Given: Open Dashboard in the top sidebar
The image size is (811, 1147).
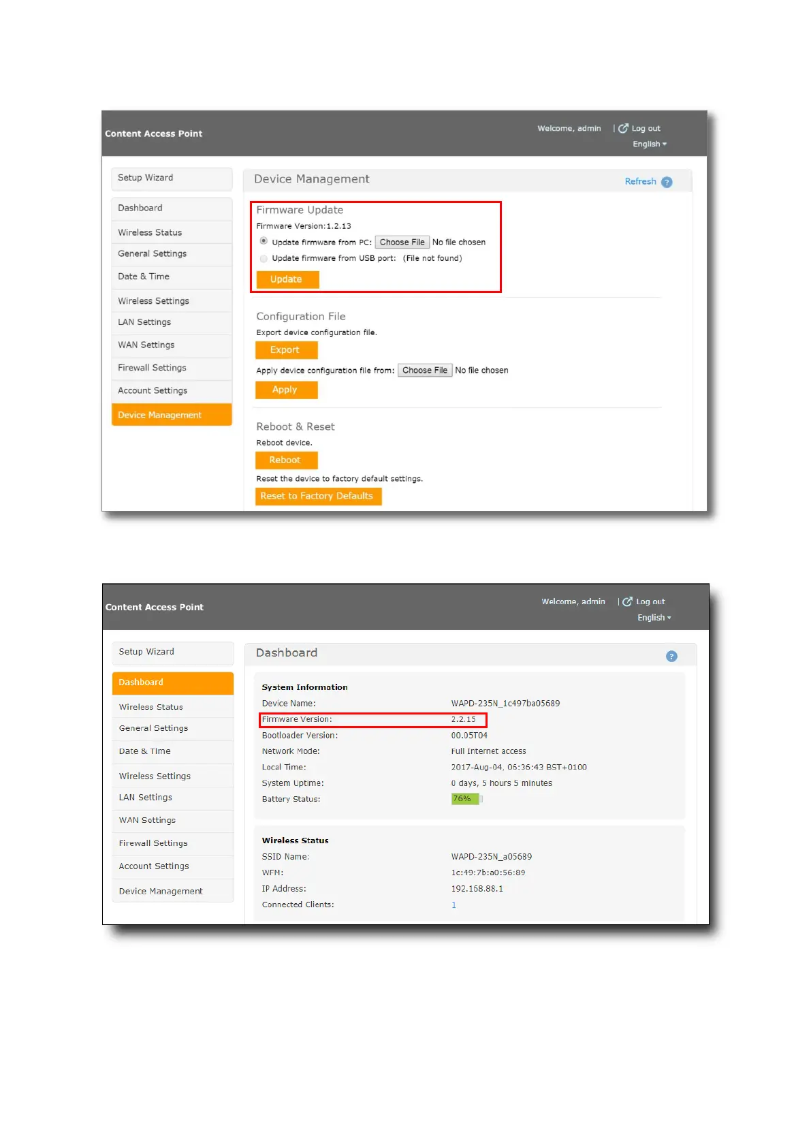Looking at the screenshot, I should [172, 208].
